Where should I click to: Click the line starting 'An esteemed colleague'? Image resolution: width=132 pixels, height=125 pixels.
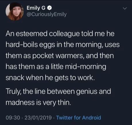click(x=60, y=34)
